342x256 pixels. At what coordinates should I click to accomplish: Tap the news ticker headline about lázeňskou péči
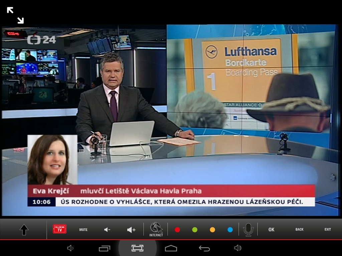click(182, 202)
